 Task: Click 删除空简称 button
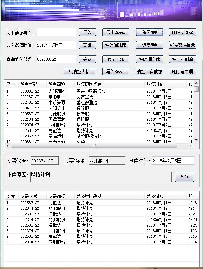click(182, 32)
